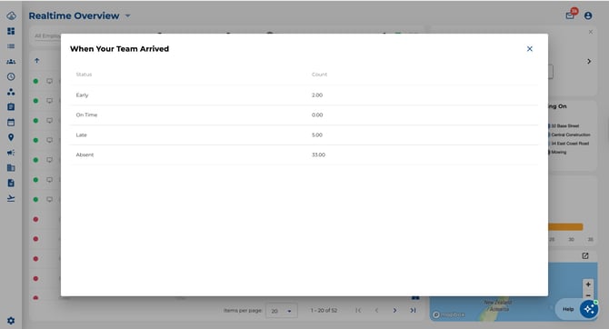This screenshot has height=329, width=609.
Task: Click the Mapbox attribution link
Action: click(x=449, y=314)
